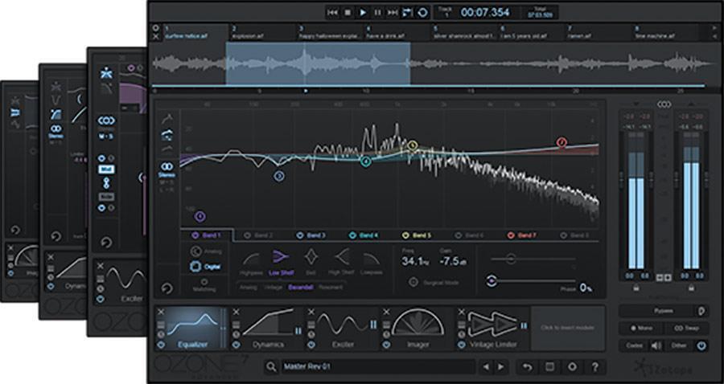The height and width of the screenshot is (384, 724).
Task: Select Band 1 tab in equalizer
Action: 208,235
